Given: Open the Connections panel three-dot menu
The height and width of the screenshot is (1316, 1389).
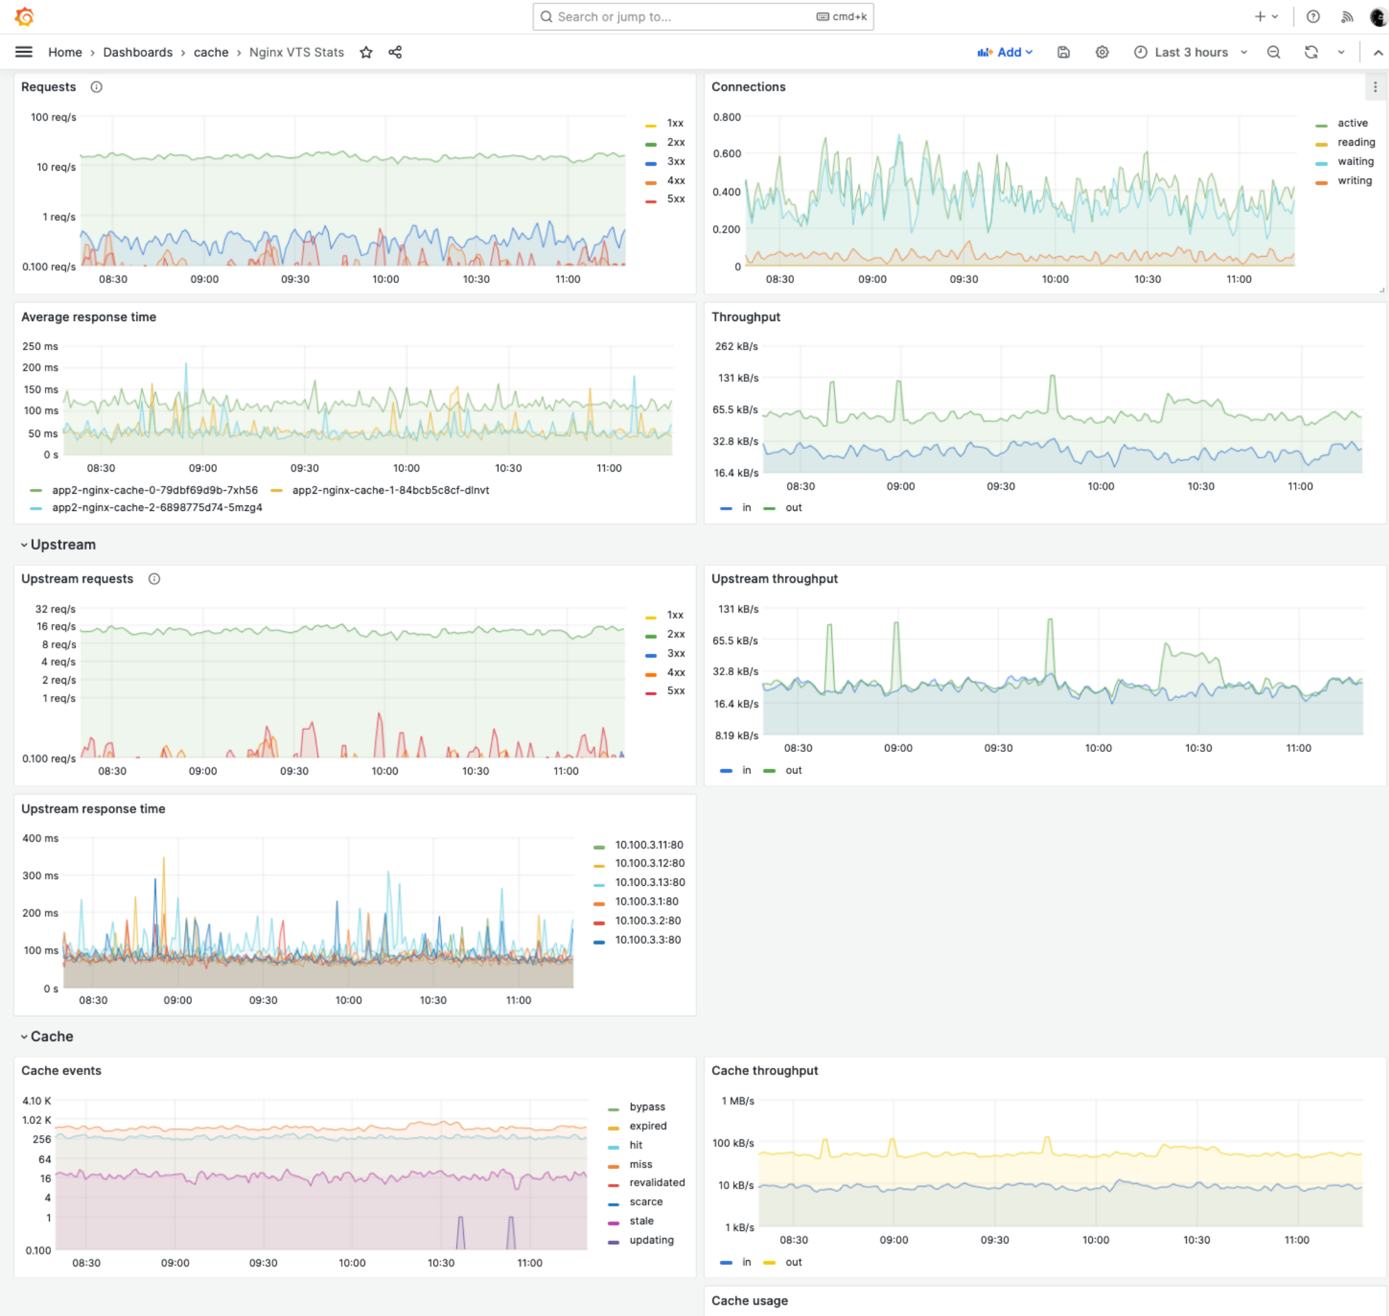Looking at the screenshot, I should tap(1375, 87).
